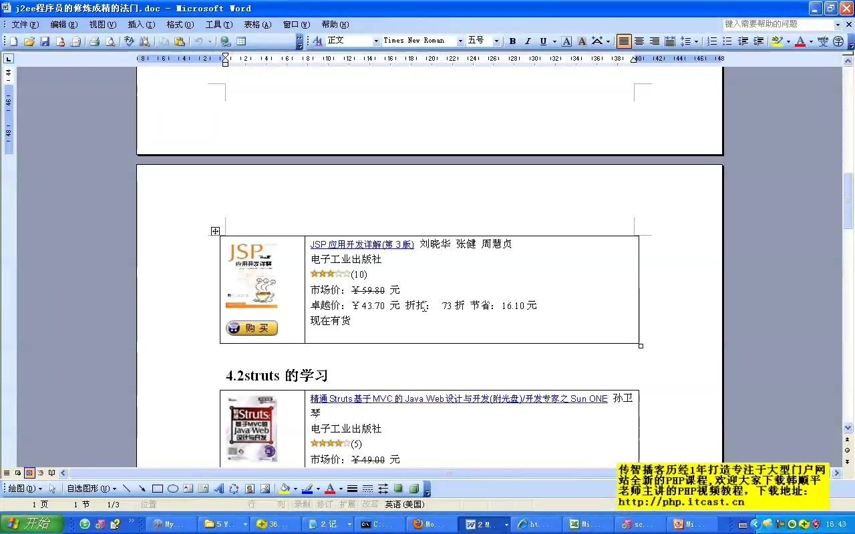
Task: Apply italic formatting
Action: click(x=528, y=41)
